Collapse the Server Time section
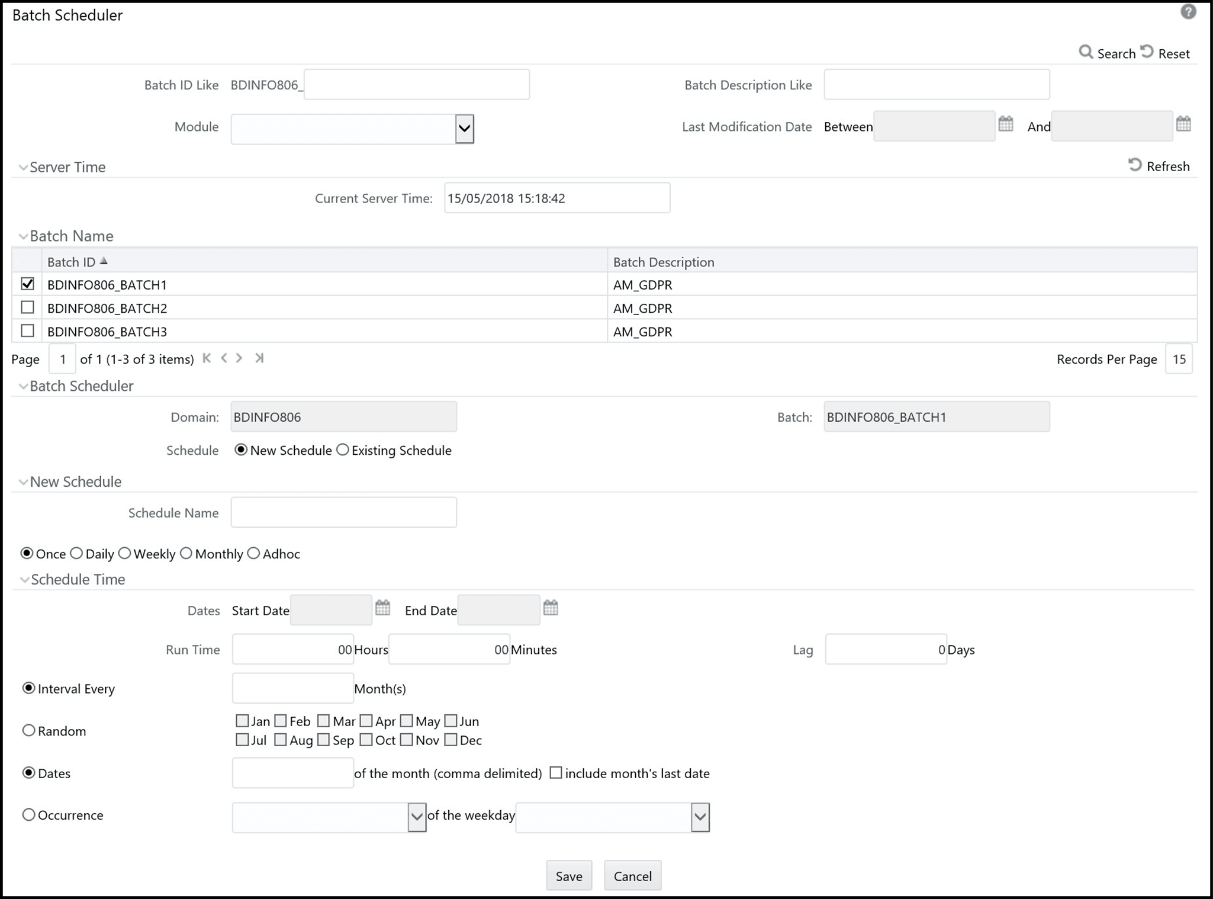Image resolution: width=1213 pixels, height=899 pixels. (24, 168)
